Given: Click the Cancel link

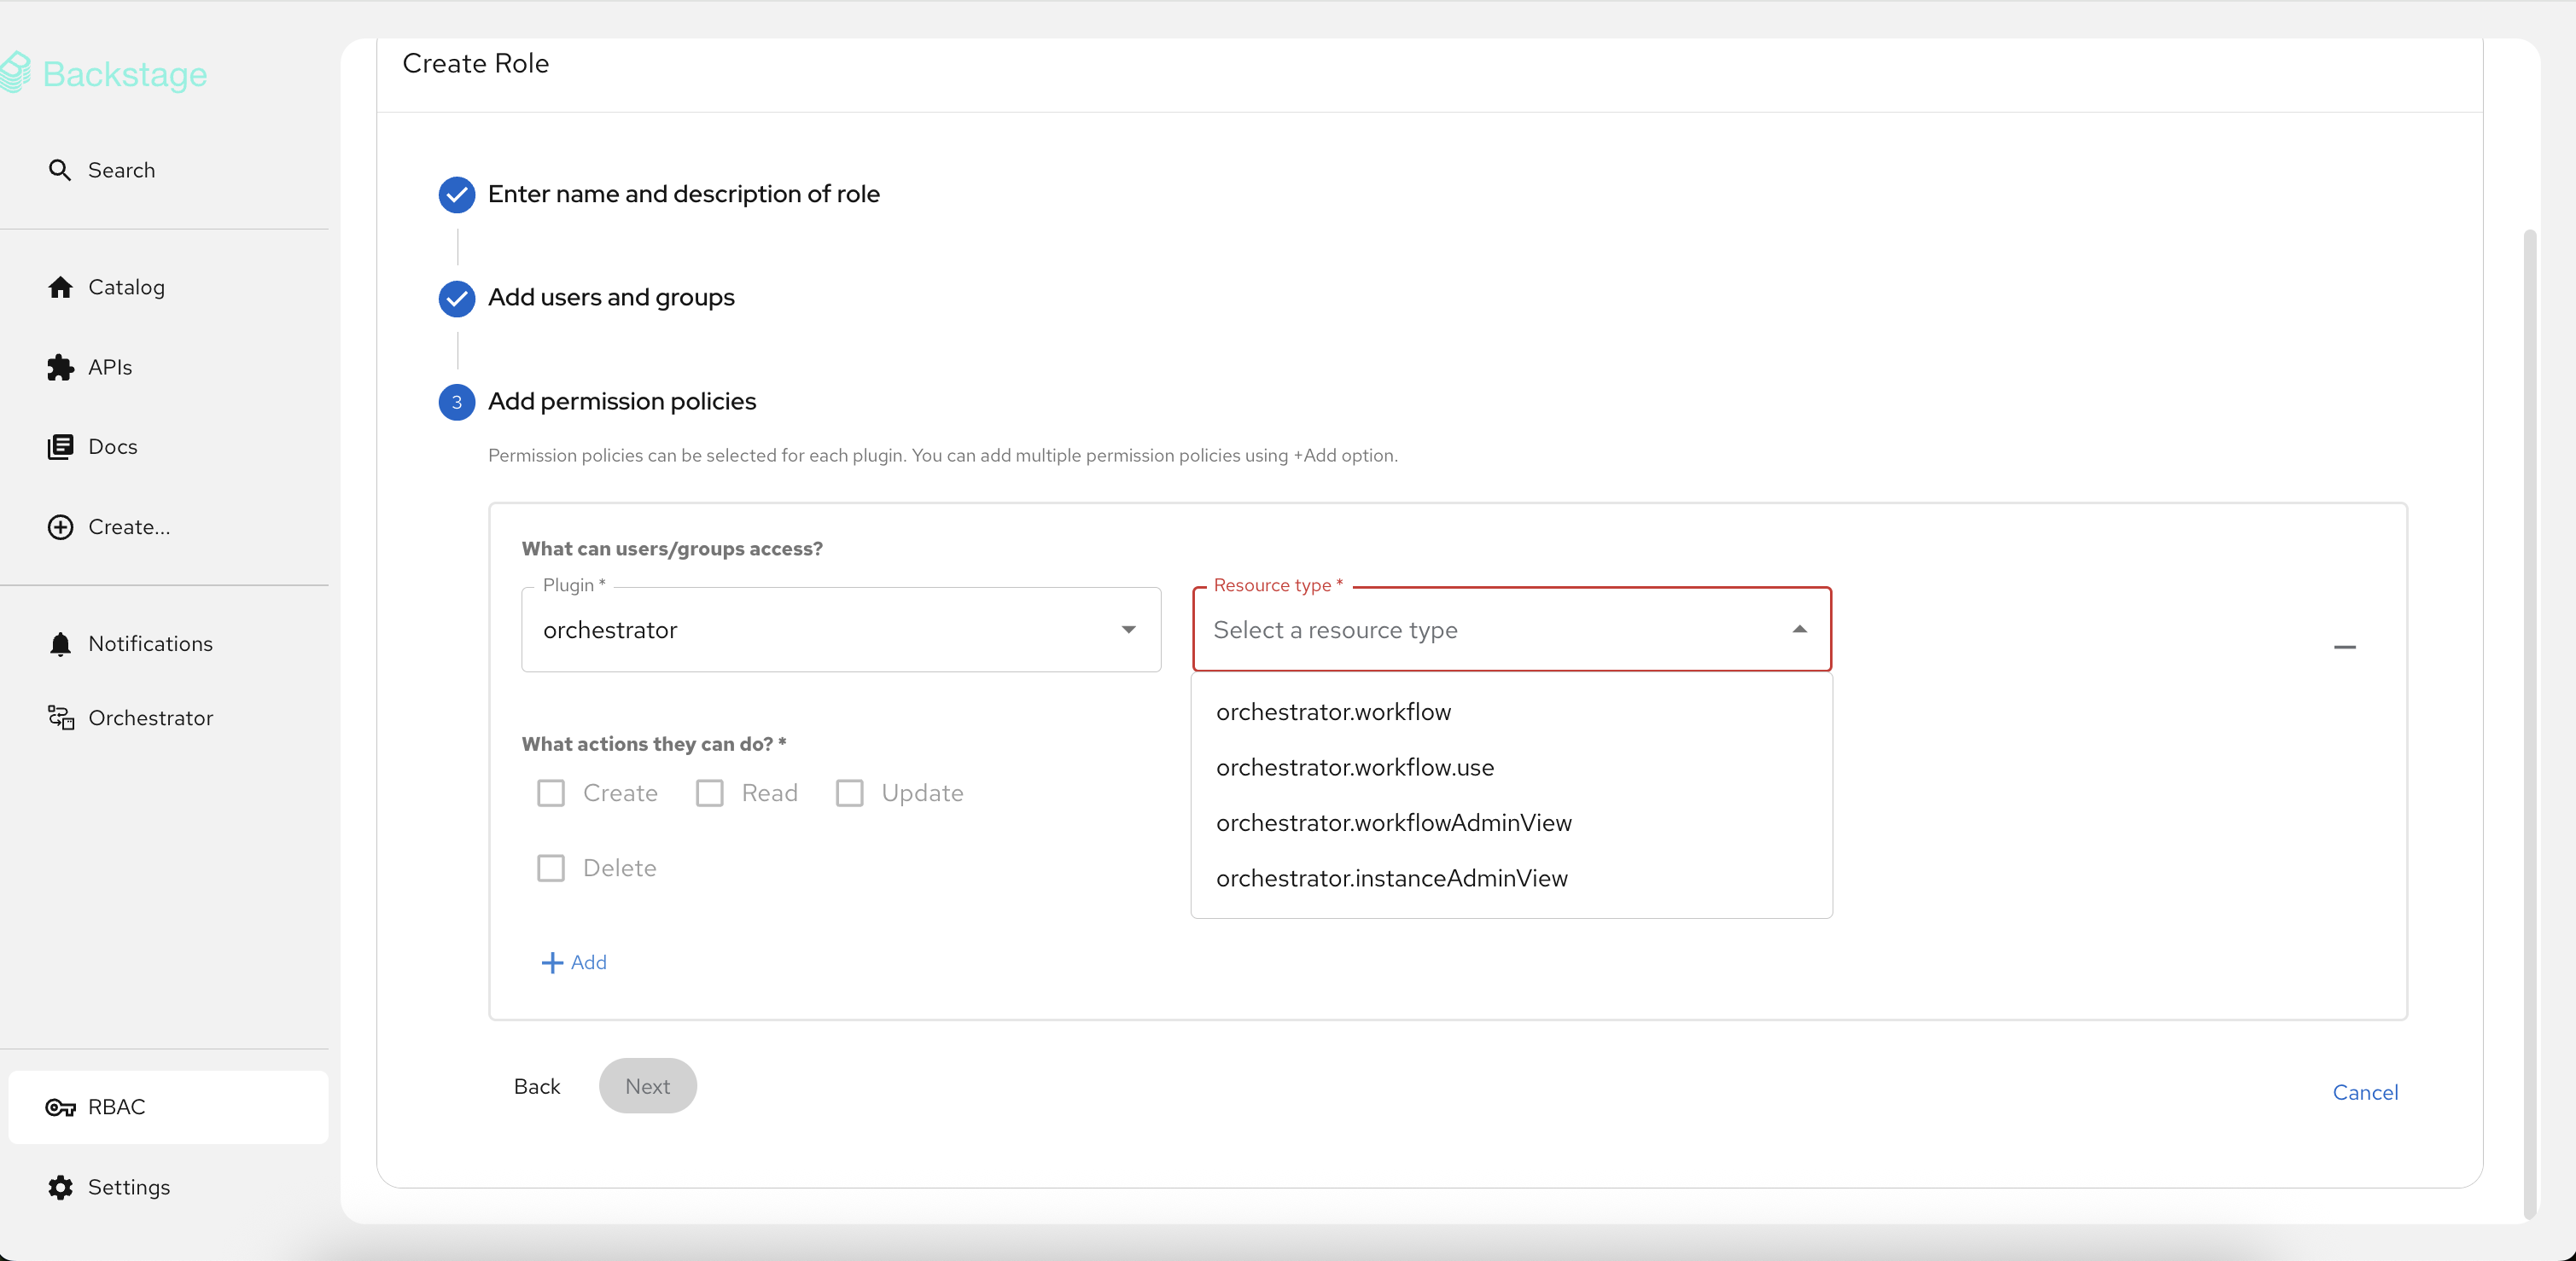Looking at the screenshot, I should click(x=2364, y=1092).
